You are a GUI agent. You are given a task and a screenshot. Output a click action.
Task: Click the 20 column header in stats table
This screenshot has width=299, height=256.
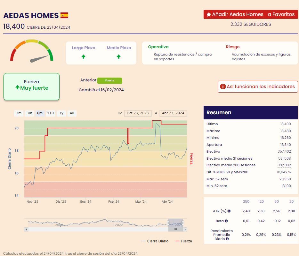tap(291, 201)
